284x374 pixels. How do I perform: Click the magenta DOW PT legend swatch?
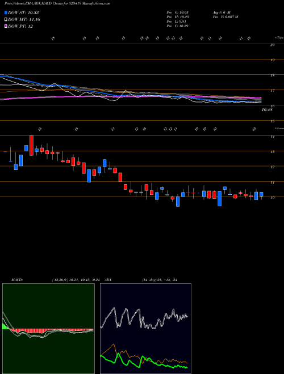6,27
